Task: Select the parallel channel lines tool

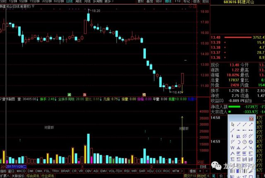Action: [x=245, y=136]
